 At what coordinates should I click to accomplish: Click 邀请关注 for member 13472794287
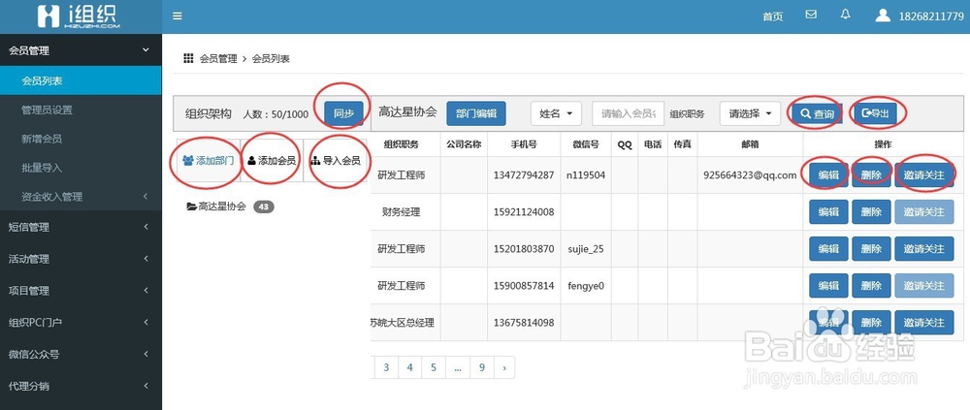click(924, 175)
